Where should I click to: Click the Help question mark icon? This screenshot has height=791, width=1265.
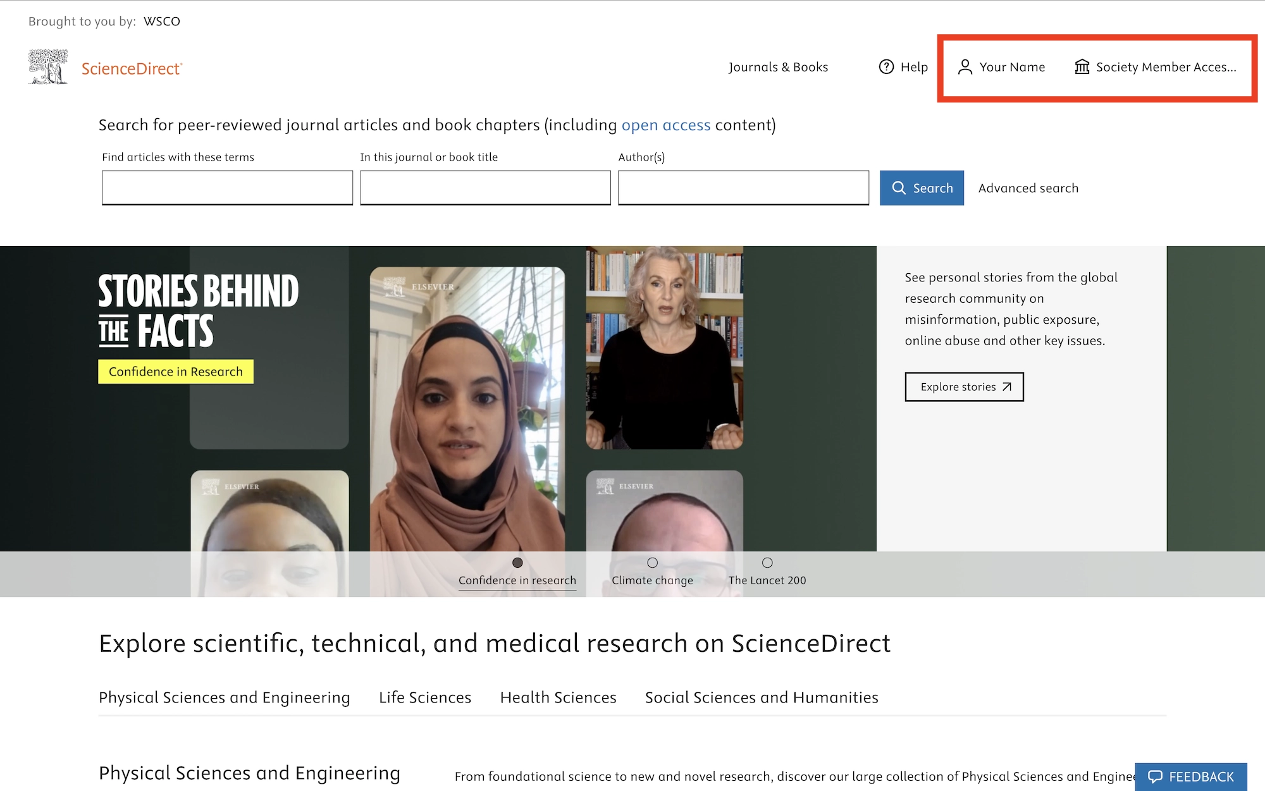pyautogui.click(x=886, y=67)
